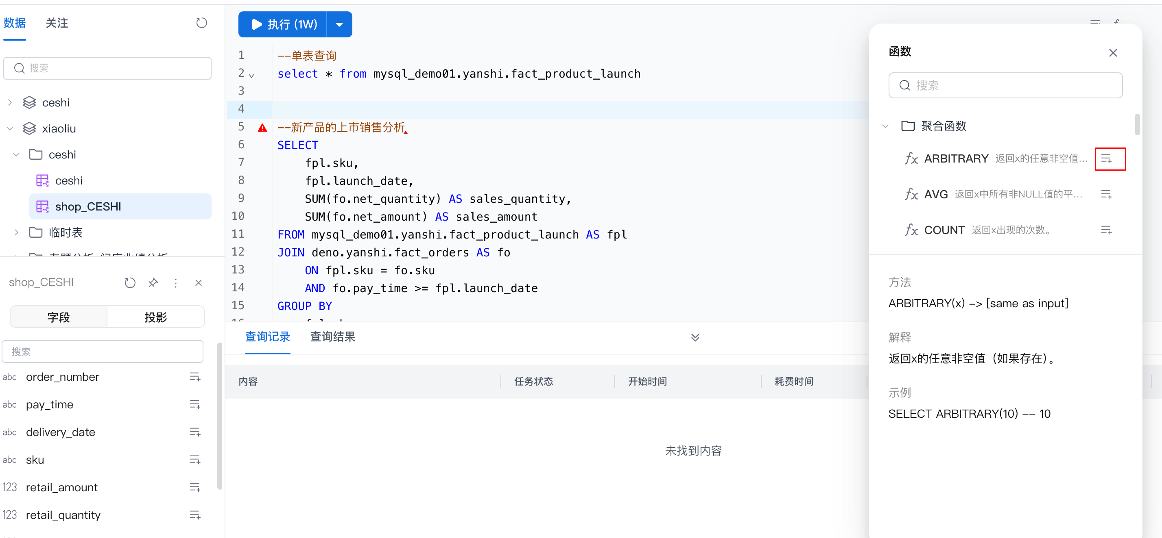Pin the shop_CESHI detail panel
The image size is (1162, 538).
[x=153, y=282]
